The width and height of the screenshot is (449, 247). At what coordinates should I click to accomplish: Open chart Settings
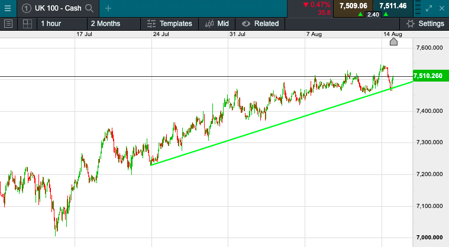[425, 24]
